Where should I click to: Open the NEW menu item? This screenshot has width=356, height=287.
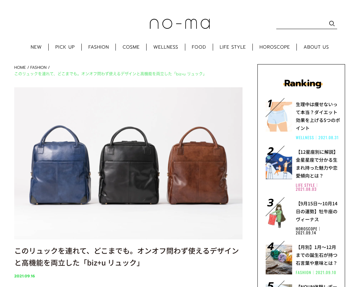click(36, 47)
